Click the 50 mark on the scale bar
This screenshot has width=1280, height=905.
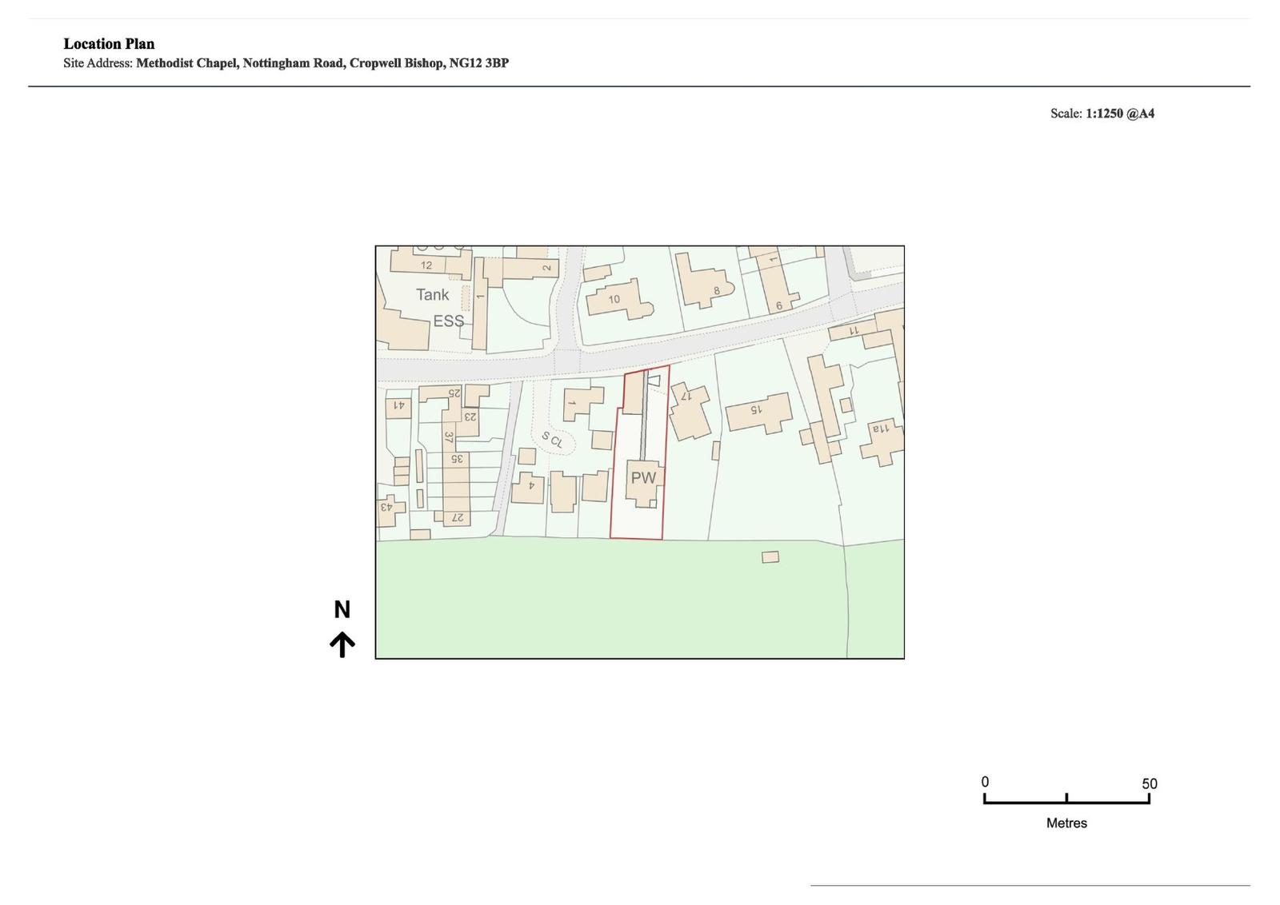[x=1149, y=783]
